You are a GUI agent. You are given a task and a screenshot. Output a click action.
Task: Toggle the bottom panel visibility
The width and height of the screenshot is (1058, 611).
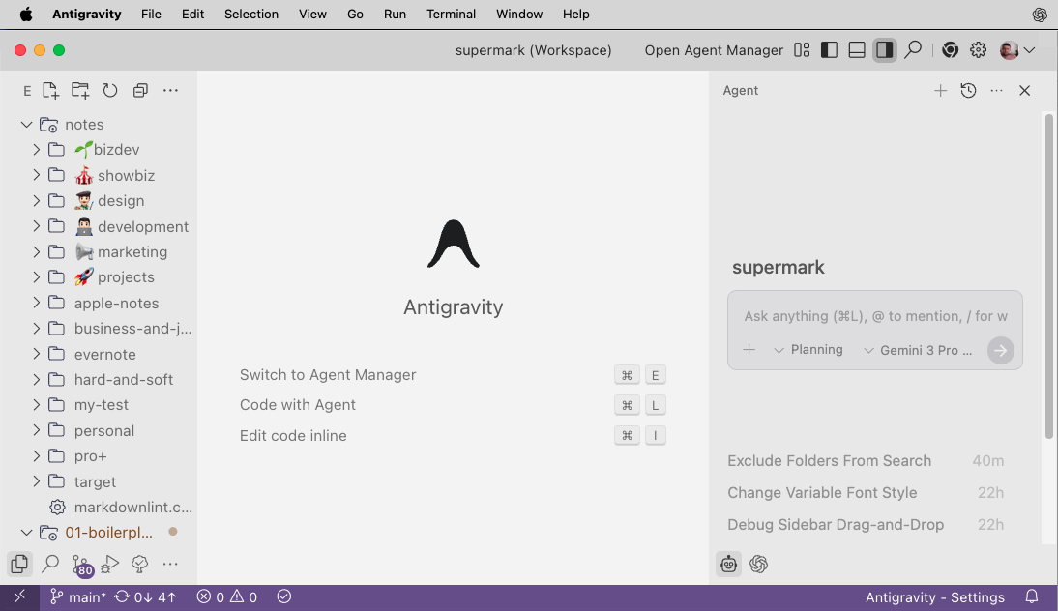tap(856, 50)
